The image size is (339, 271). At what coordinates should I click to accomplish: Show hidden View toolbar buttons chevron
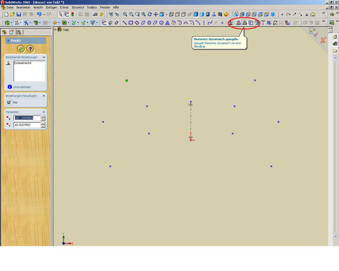pos(323,13)
